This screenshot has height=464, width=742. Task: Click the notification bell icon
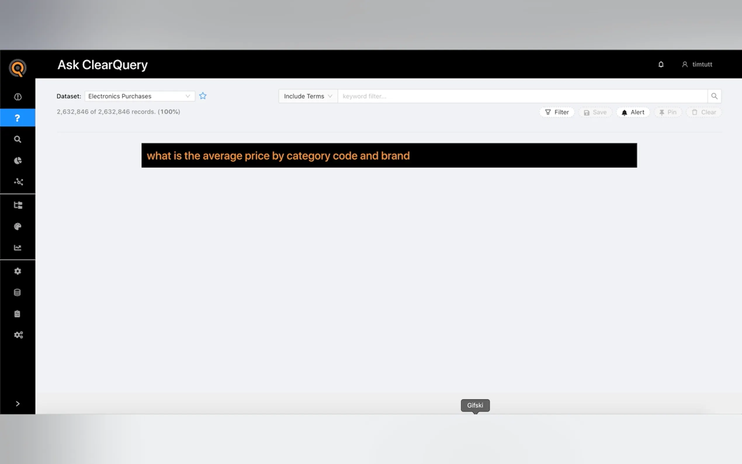coord(661,65)
